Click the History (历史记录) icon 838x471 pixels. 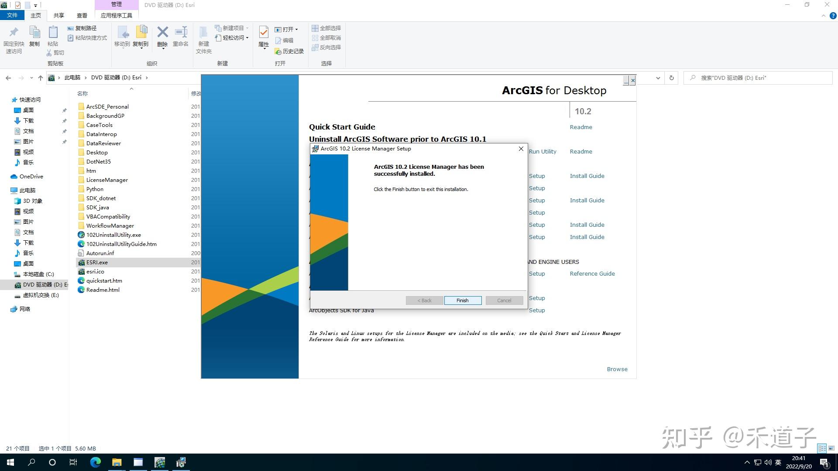point(278,51)
